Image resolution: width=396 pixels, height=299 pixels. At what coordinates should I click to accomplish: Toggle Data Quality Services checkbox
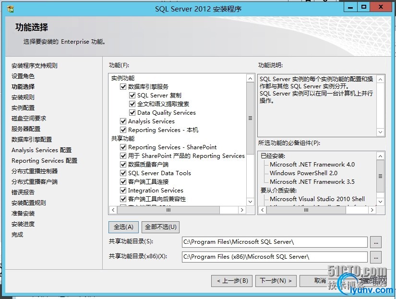click(132, 112)
